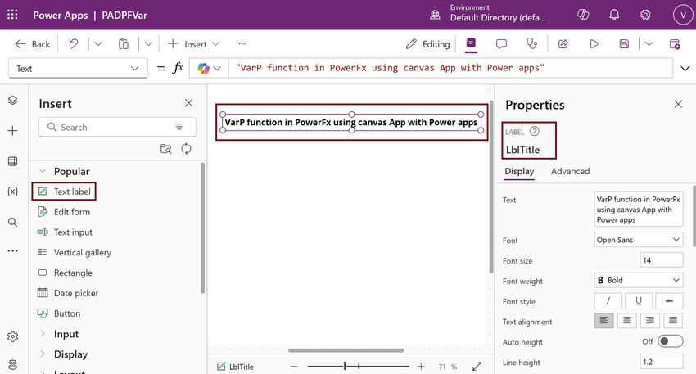This screenshot has width=696, height=374.
Task: Open the Insert plus icon in sidebar
Action: tap(12, 130)
